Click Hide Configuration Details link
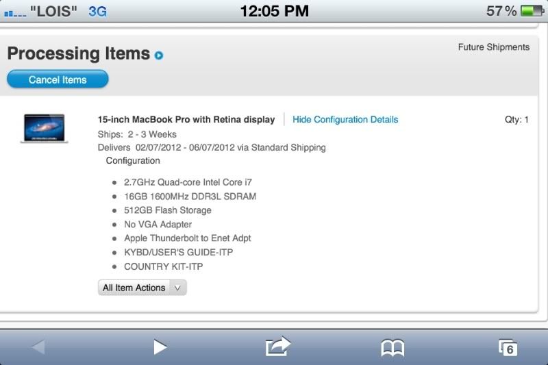The image size is (548, 365). [345, 119]
